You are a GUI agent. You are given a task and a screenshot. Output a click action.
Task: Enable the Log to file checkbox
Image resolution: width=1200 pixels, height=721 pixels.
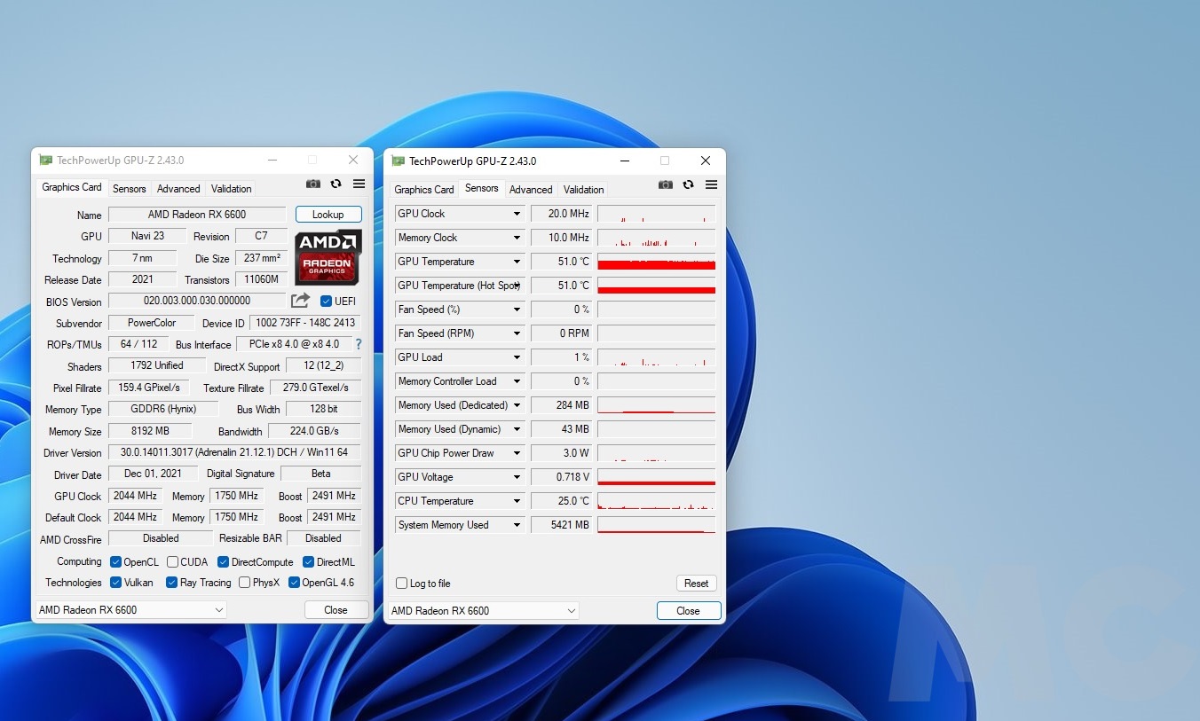tap(402, 584)
